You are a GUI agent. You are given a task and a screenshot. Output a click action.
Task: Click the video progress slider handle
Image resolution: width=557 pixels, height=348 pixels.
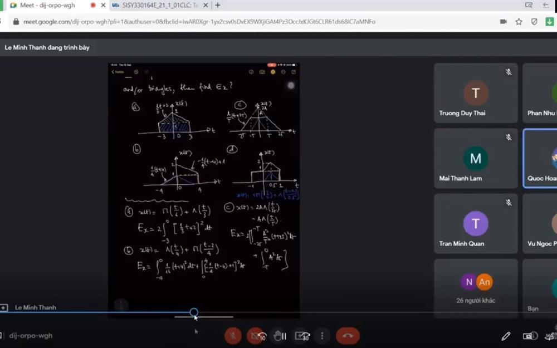click(x=194, y=312)
